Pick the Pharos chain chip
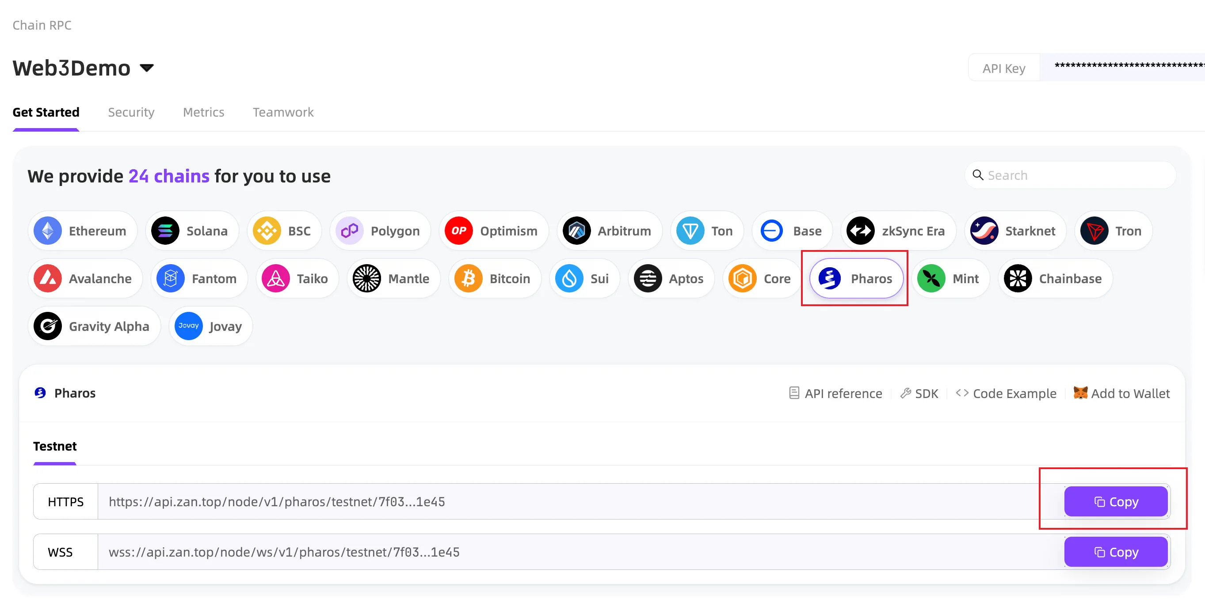Screen dimensions: 1205x599 856,278
